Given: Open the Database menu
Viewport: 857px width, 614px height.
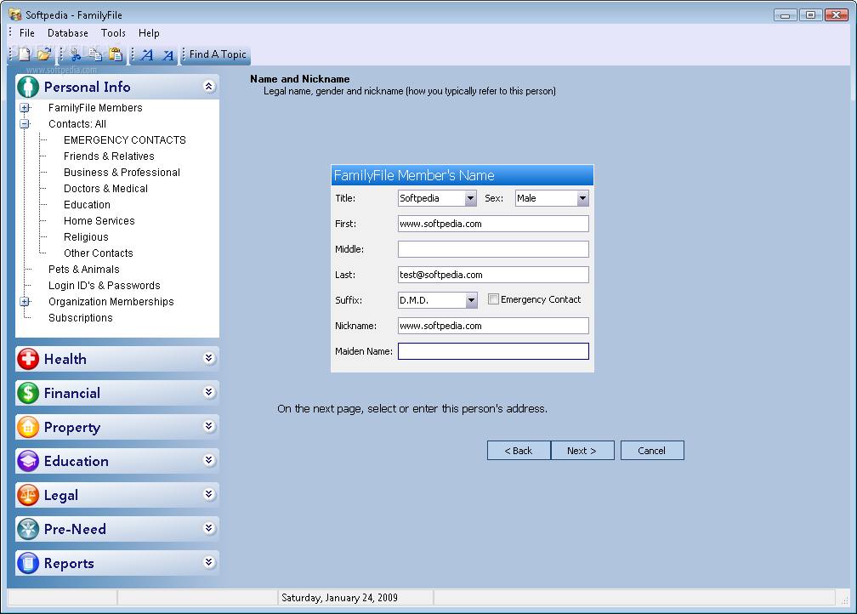Looking at the screenshot, I should [x=68, y=33].
